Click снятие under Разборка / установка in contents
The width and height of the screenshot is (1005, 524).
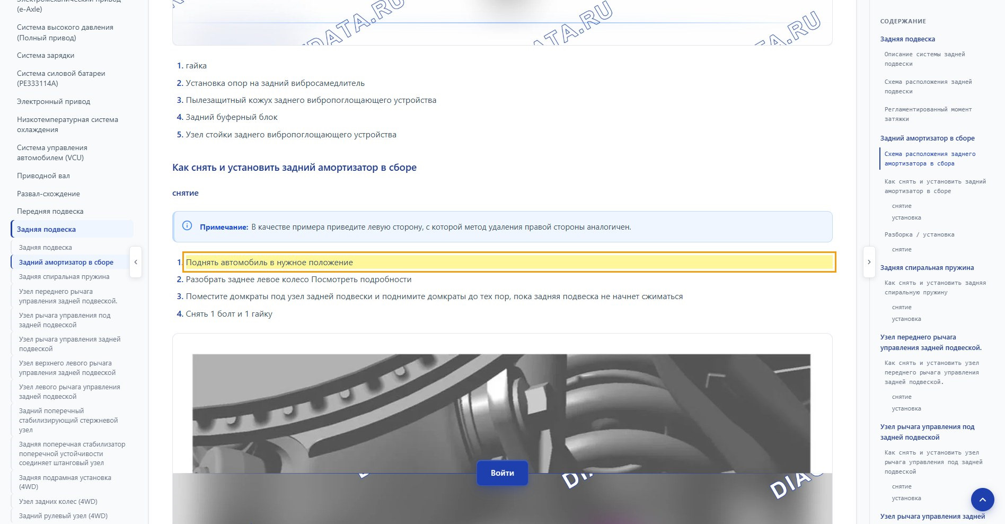(x=902, y=249)
